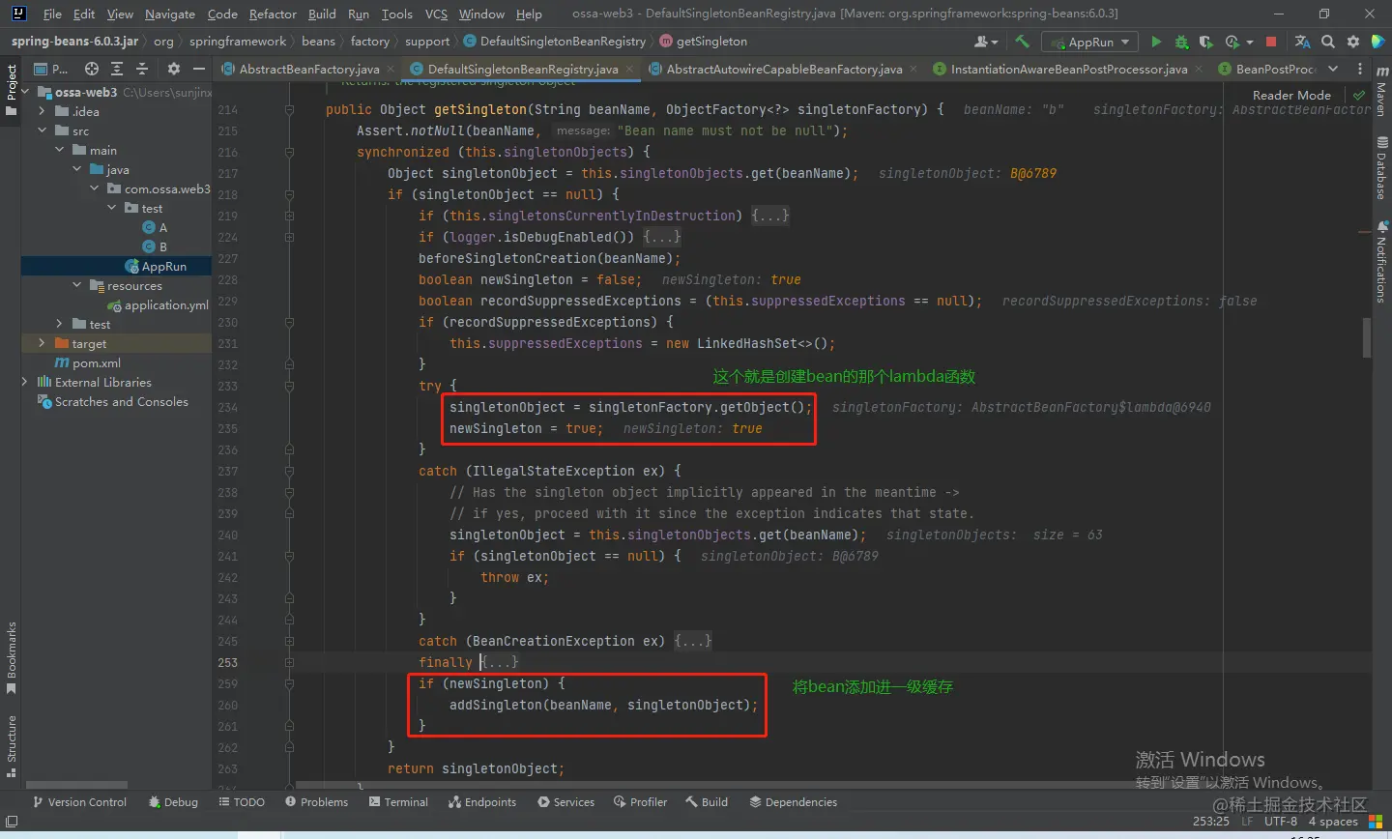1392x839 pixels.
Task: Unfold the logger block at line 224
Action: click(x=289, y=238)
